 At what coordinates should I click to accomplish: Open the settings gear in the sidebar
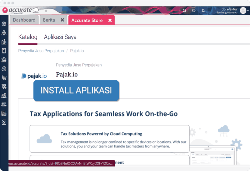[4, 24]
